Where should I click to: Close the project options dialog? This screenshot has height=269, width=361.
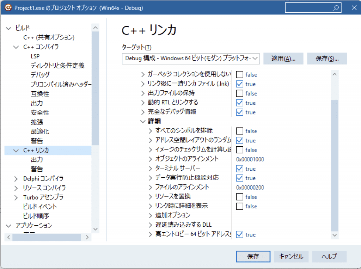click(354, 8)
